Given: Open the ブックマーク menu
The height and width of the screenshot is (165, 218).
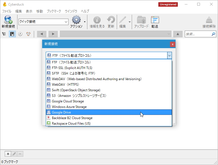Looking at the screenshot, I should click(x=54, y=11).
